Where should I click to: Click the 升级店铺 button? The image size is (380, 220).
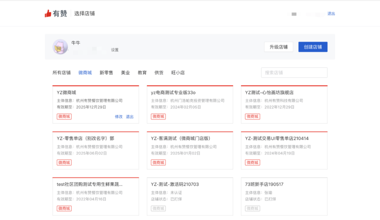[x=278, y=47]
